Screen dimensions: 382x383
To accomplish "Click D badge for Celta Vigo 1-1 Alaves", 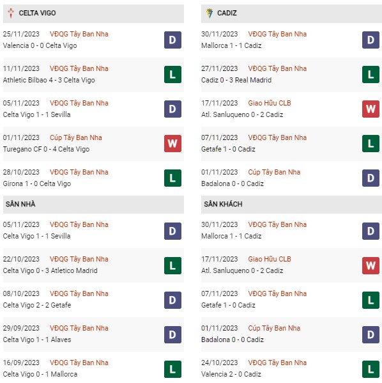I will point(172,334).
